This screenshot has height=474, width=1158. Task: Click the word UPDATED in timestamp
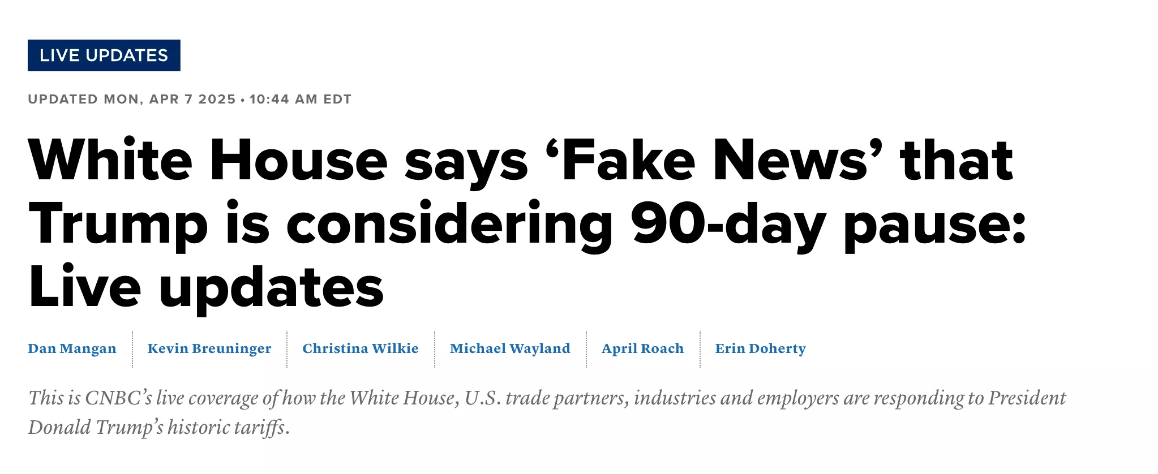coord(63,100)
